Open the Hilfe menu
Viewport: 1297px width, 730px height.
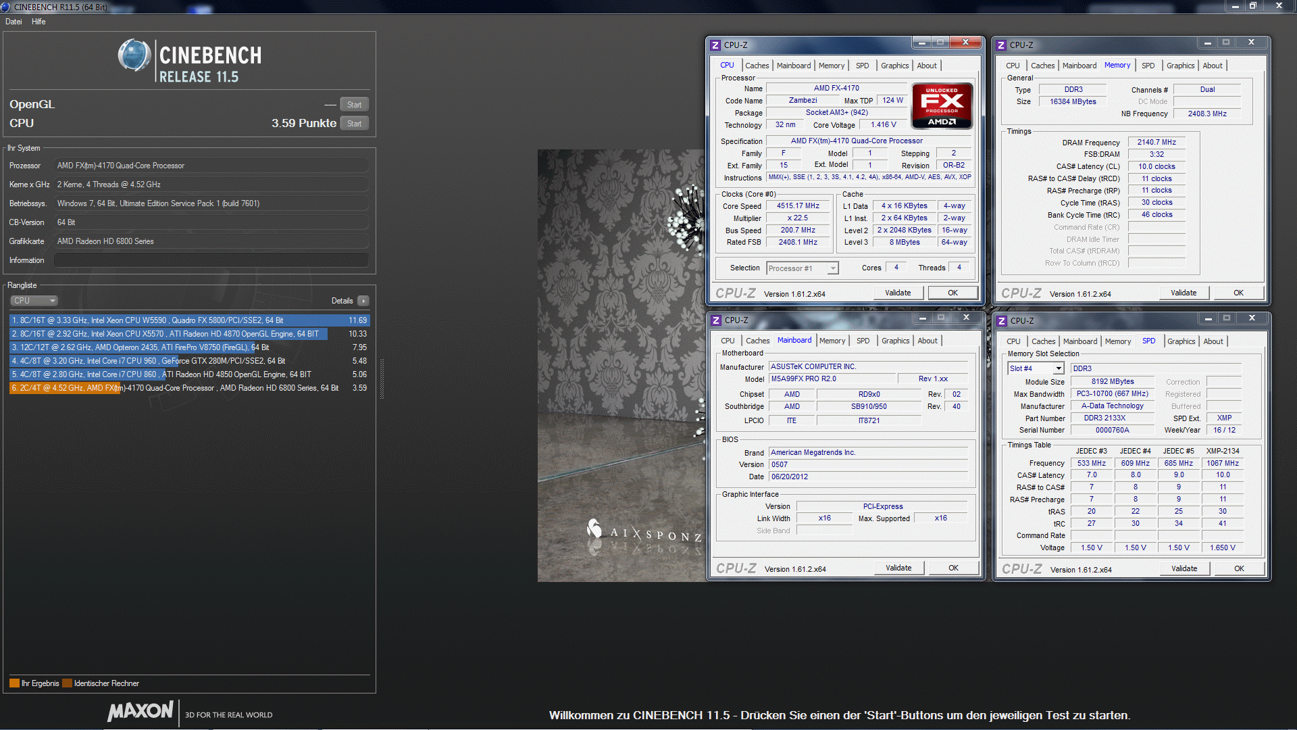click(39, 22)
